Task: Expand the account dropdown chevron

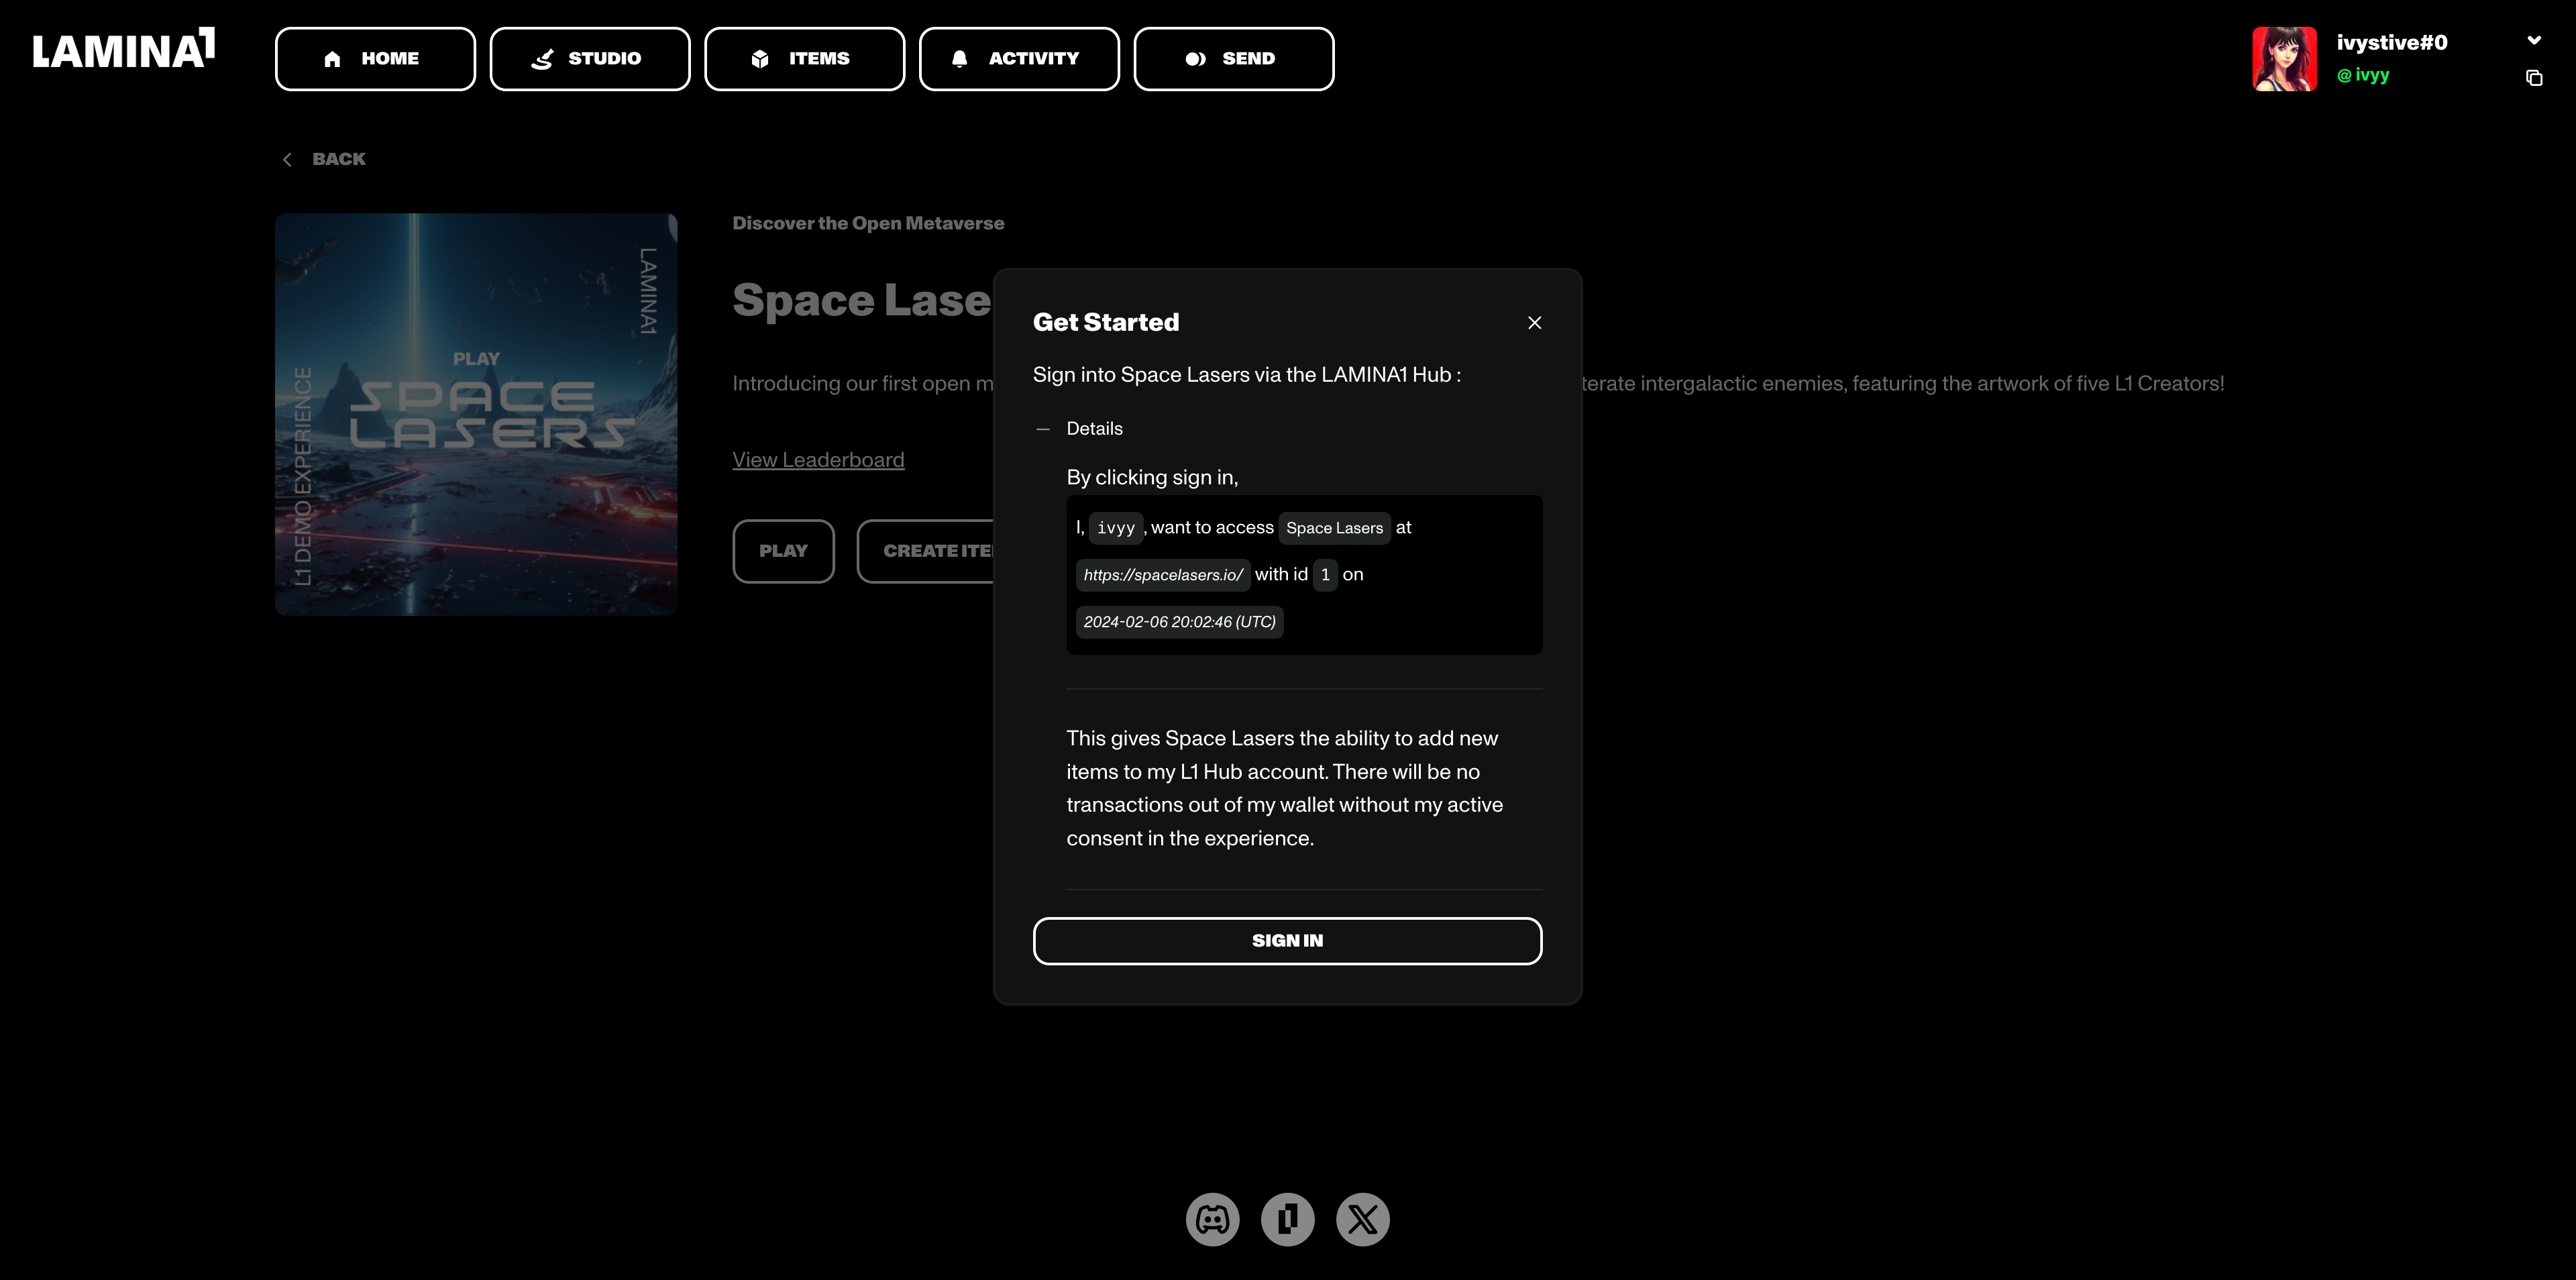Action: tap(2534, 41)
